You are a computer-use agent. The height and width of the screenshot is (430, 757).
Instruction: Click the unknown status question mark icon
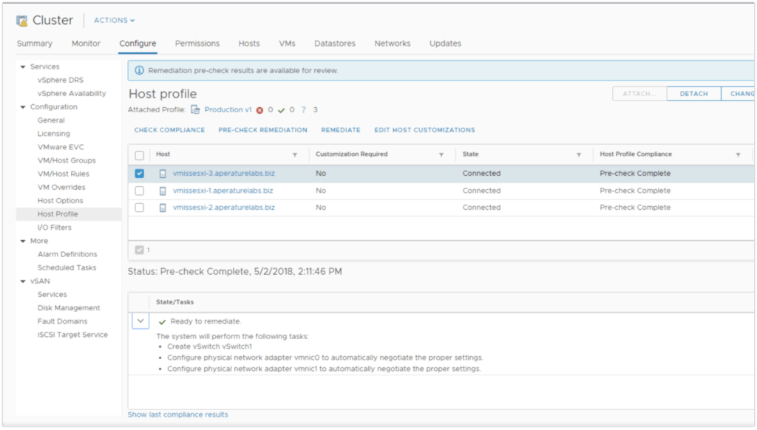pyautogui.click(x=304, y=110)
